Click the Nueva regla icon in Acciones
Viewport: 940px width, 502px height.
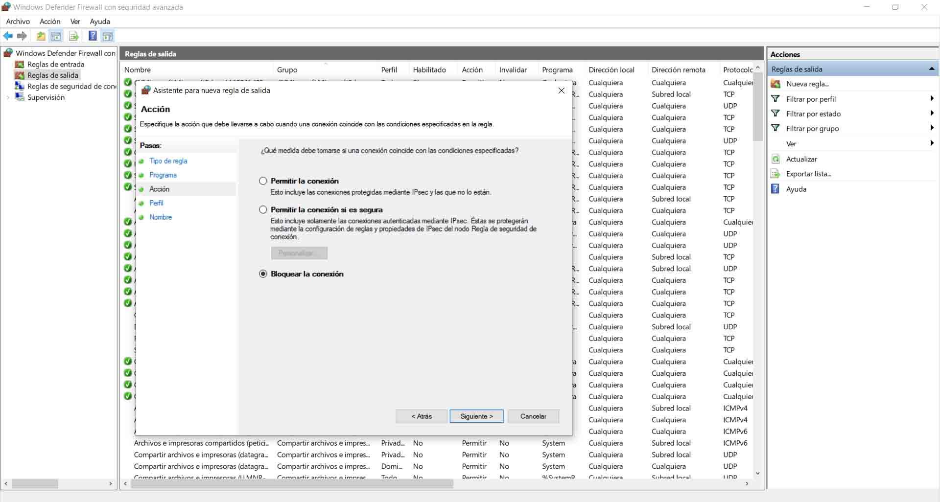click(775, 84)
